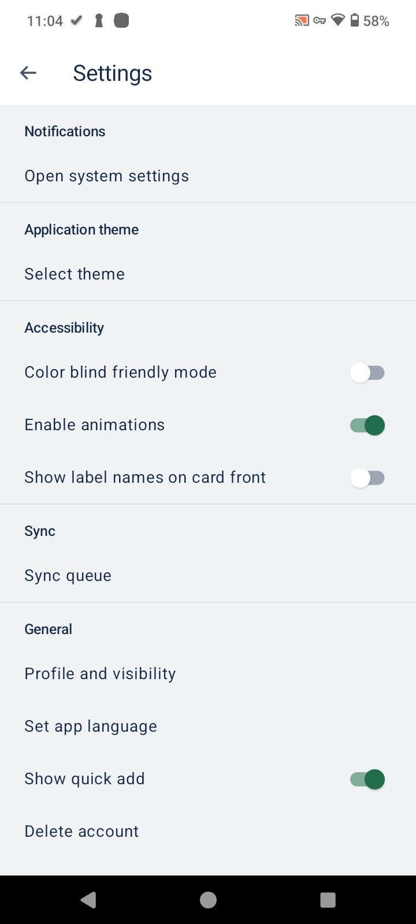This screenshot has width=416, height=924.
Task: Open Select theme chooser
Action: pyautogui.click(x=75, y=274)
